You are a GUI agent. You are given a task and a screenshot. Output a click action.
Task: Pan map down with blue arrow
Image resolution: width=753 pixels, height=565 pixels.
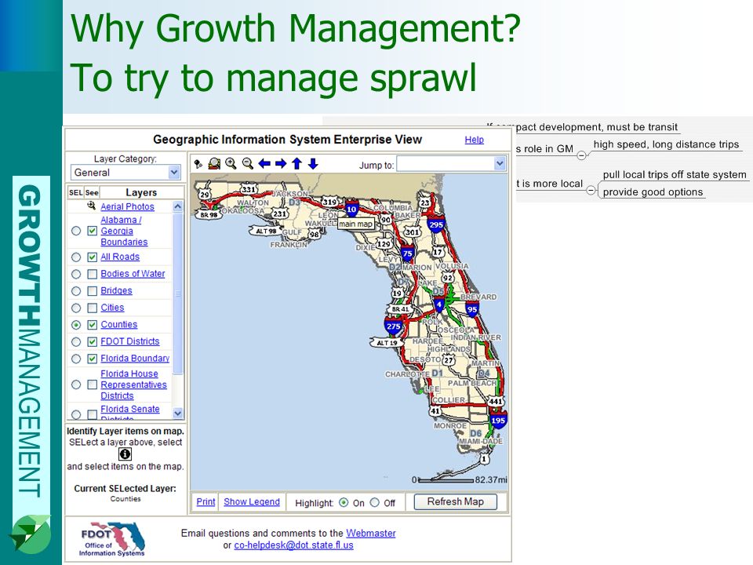pyautogui.click(x=313, y=164)
